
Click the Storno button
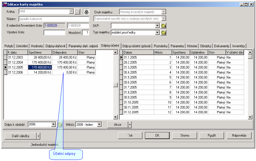coord(185,135)
